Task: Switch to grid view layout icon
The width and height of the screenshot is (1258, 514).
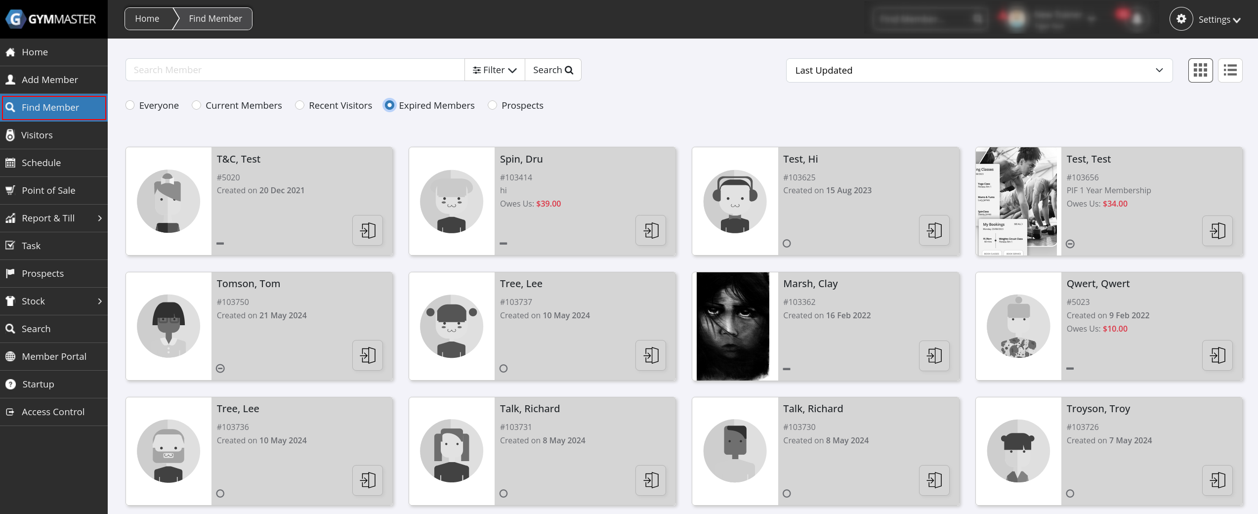Action: pos(1200,70)
